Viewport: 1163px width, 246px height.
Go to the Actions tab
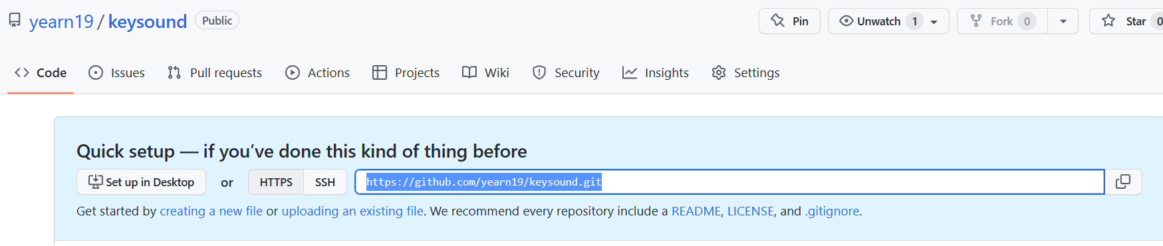click(317, 72)
